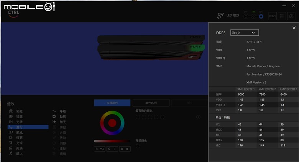This screenshot has width=299, height=162.
Task: Focus the B 0 value field
Action: coord(125,149)
